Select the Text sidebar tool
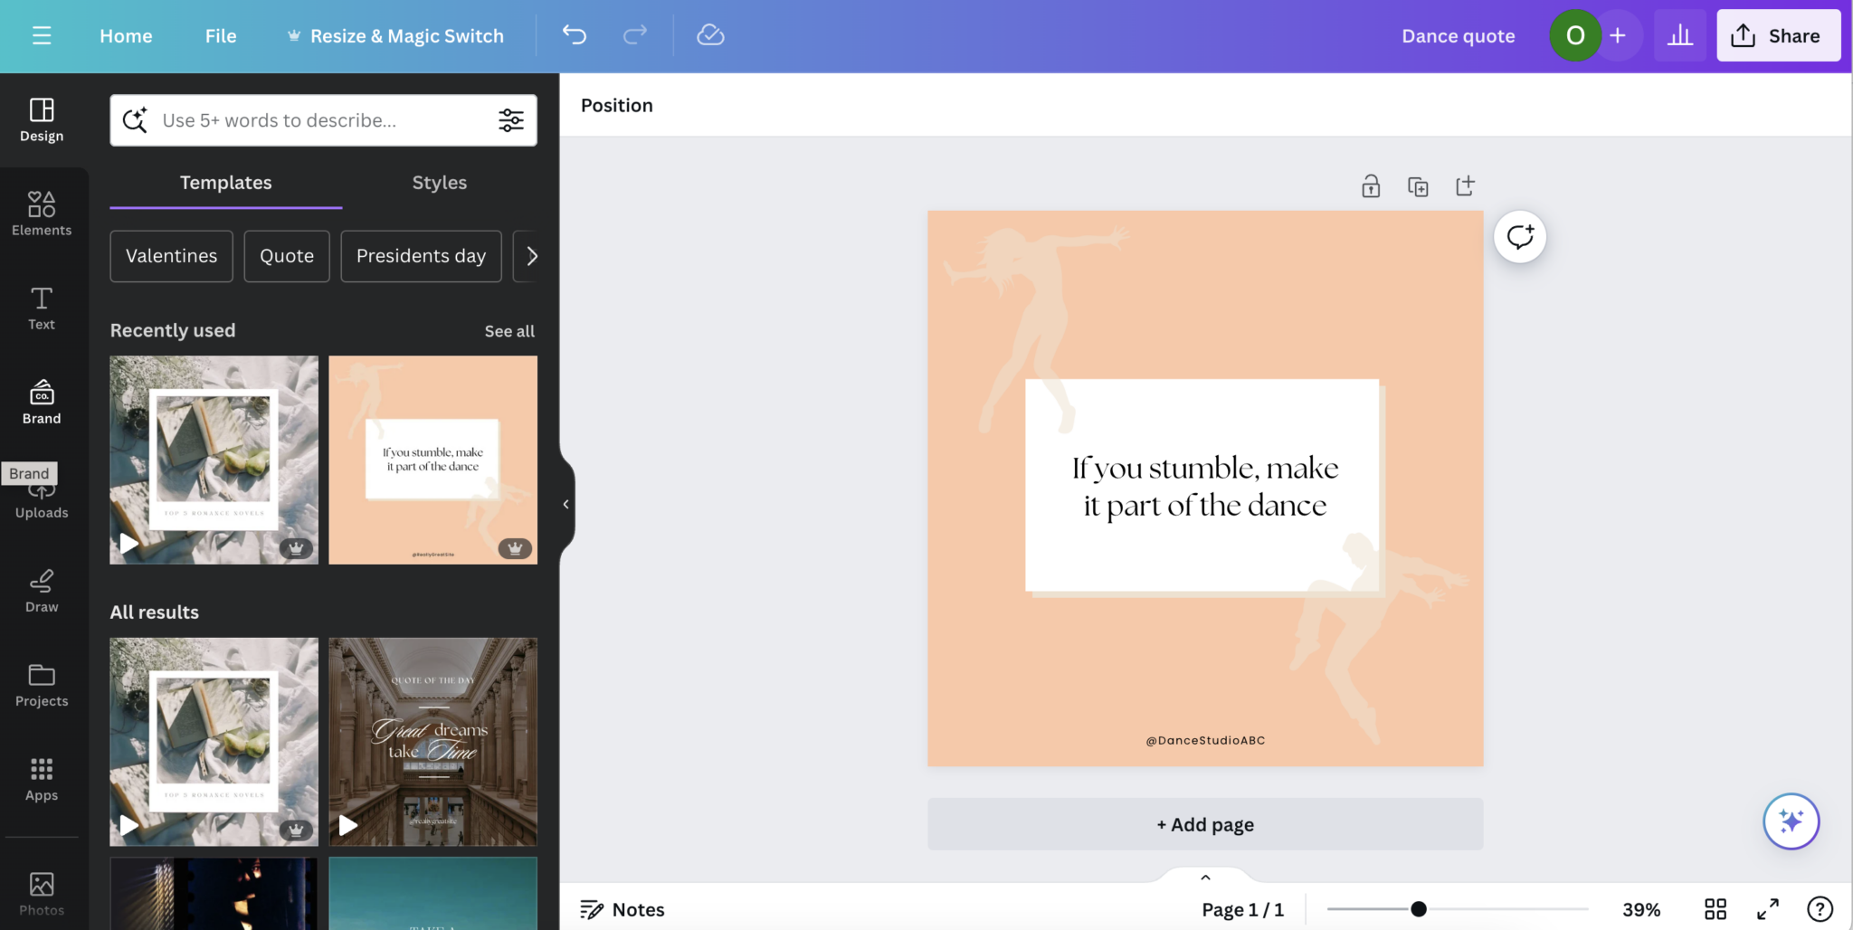Screen dimensions: 1853x930 point(42,308)
